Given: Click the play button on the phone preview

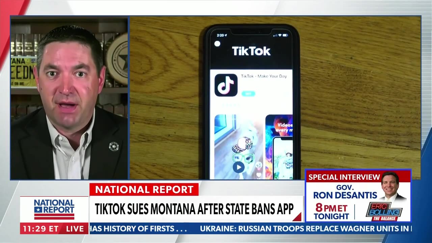Looking at the screenshot, I should pyautogui.click(x=239, y=167).
